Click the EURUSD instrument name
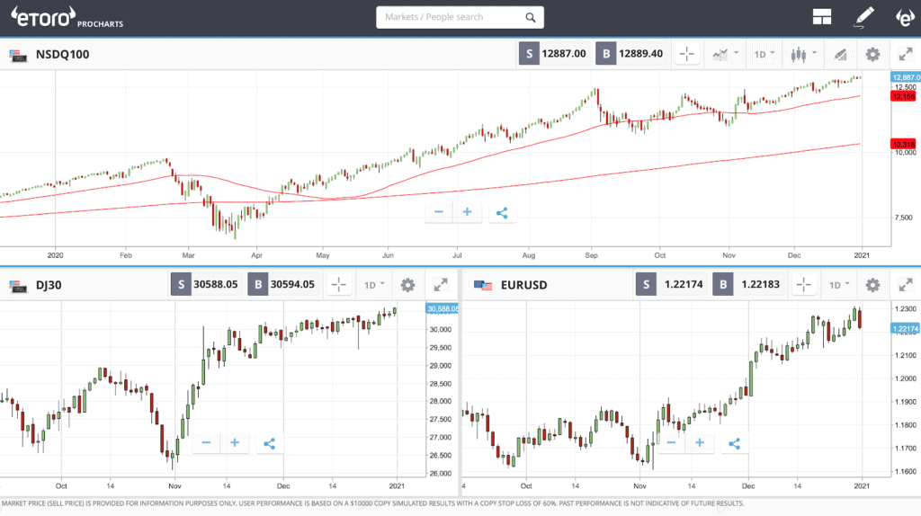Image resolution: width=921 pixels, height=516 pixels. click(524, 285)
